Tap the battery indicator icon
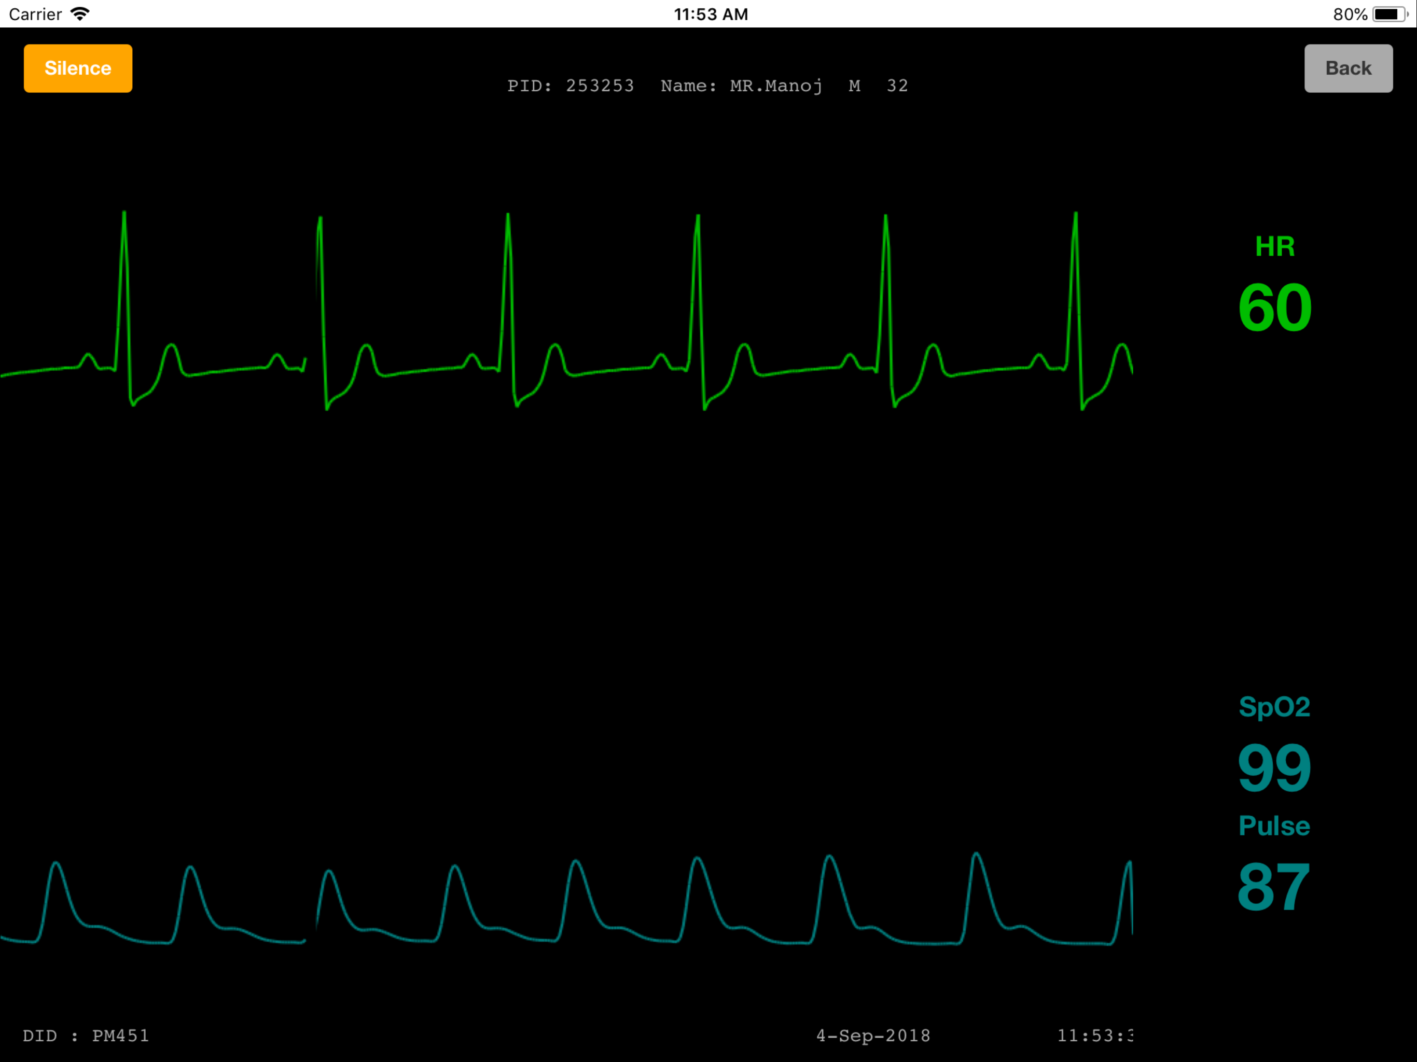Viewport: 1417px width, 1062px height. click(1389, 14)
